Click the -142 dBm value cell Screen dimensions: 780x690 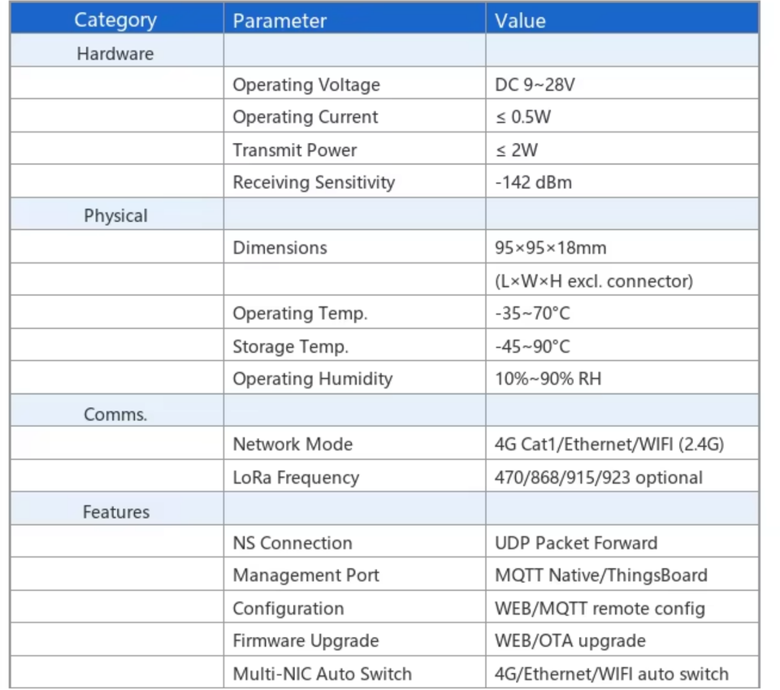(622, 181)
